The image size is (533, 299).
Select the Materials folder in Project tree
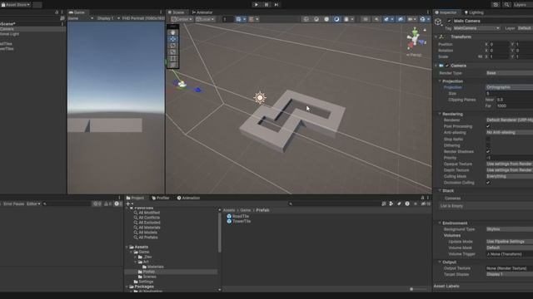click(x=153, y=267)
